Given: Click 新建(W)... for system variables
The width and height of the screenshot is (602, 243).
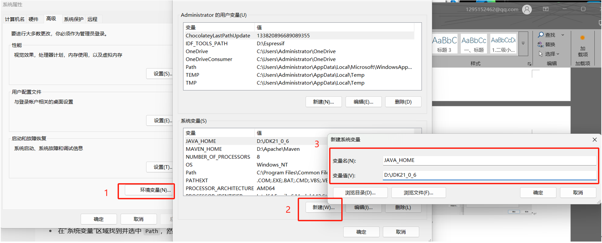Looking at the screenshot, I should (324, 208).
